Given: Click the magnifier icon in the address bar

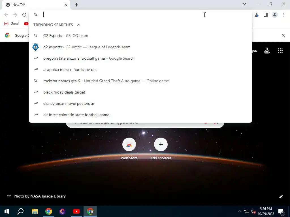Looking at the screenshot, I should click(36, 15).
